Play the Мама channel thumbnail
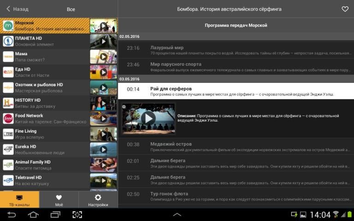 pos(103,57)
